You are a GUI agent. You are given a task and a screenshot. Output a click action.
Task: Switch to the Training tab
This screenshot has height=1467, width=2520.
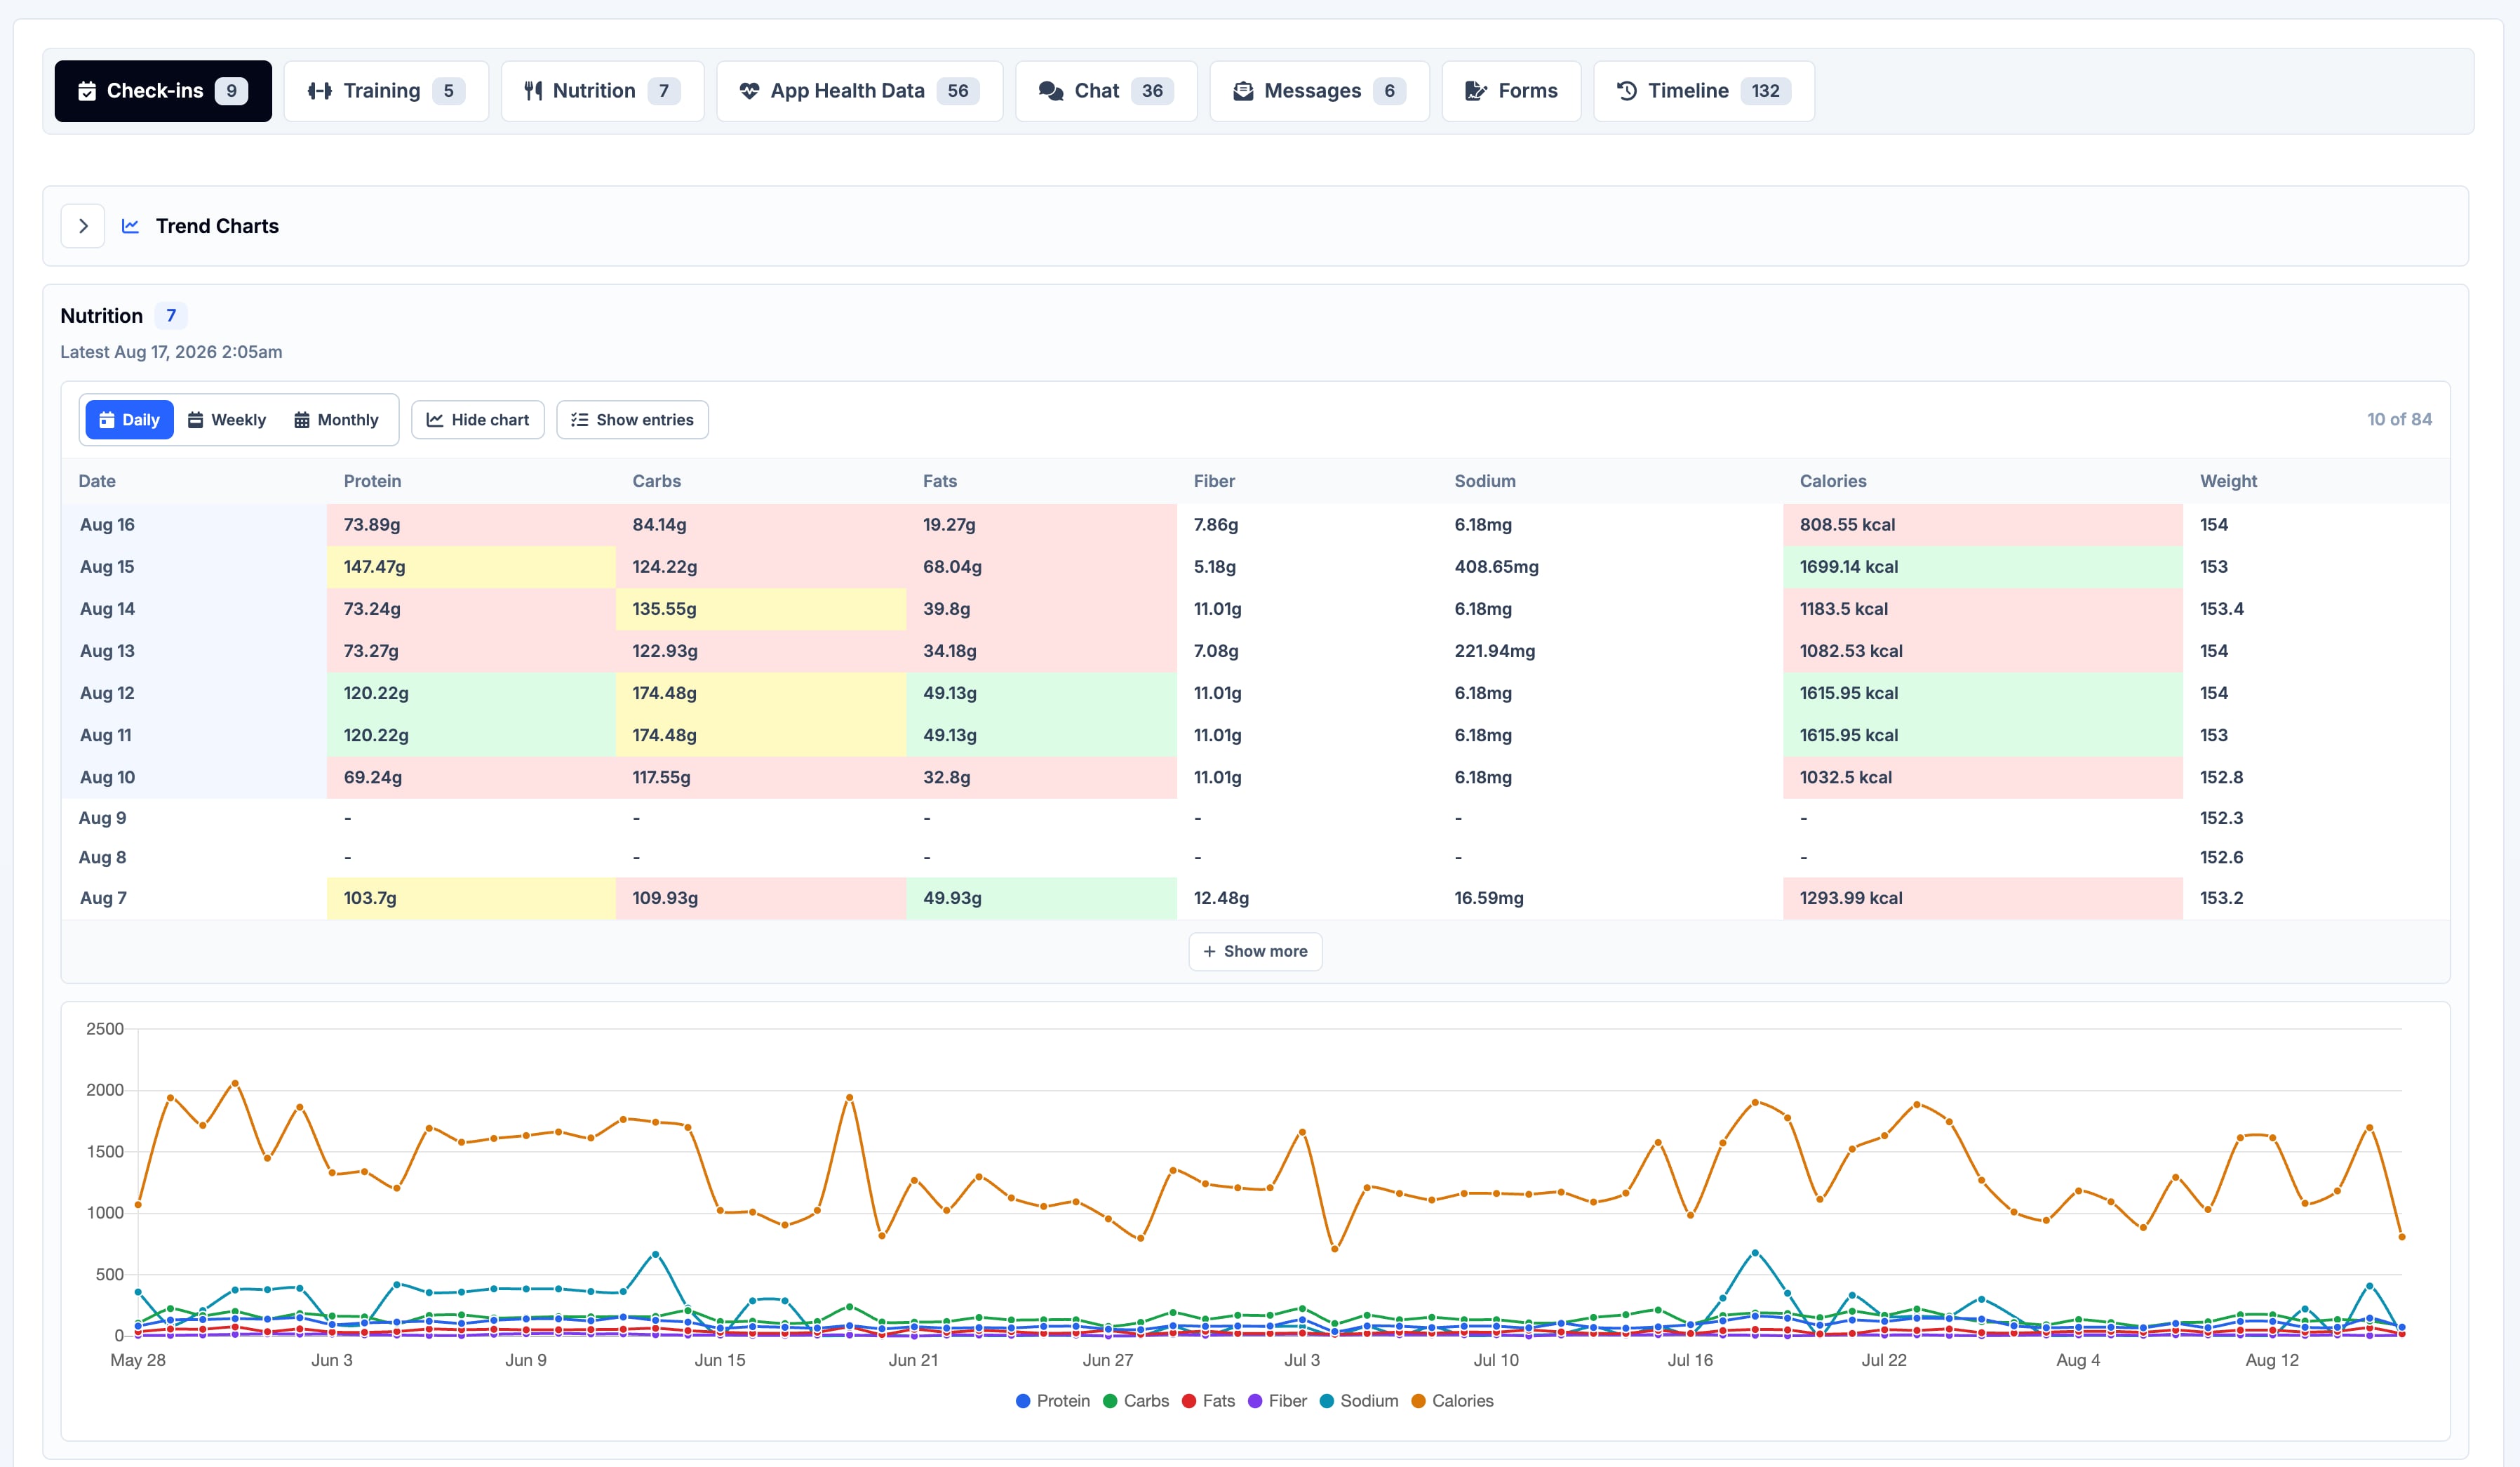tap(386, 91)
